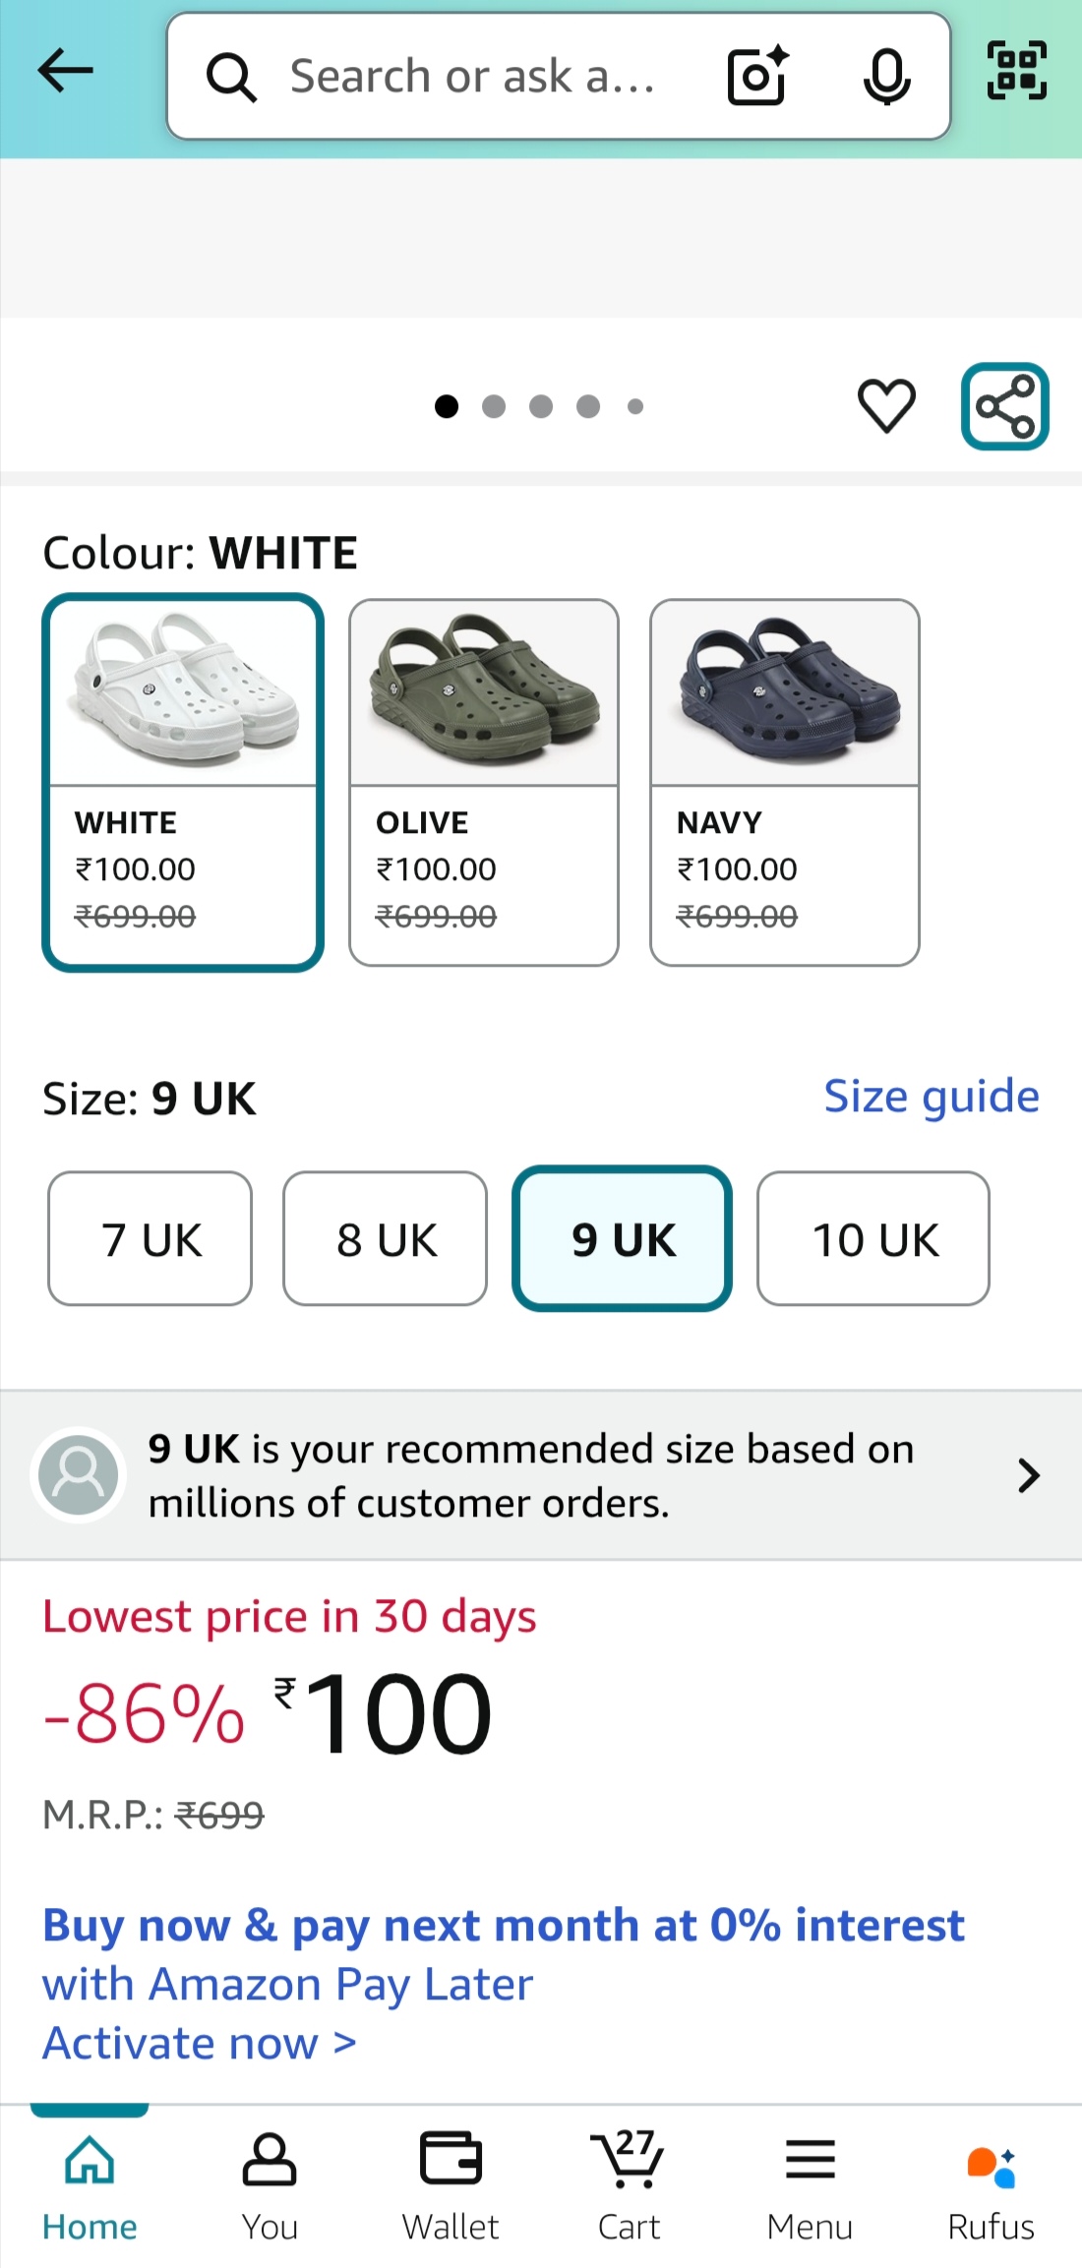Open the QR code scanner
This screenshot has width=1082, height=2268.
[x=1016, y=71]
